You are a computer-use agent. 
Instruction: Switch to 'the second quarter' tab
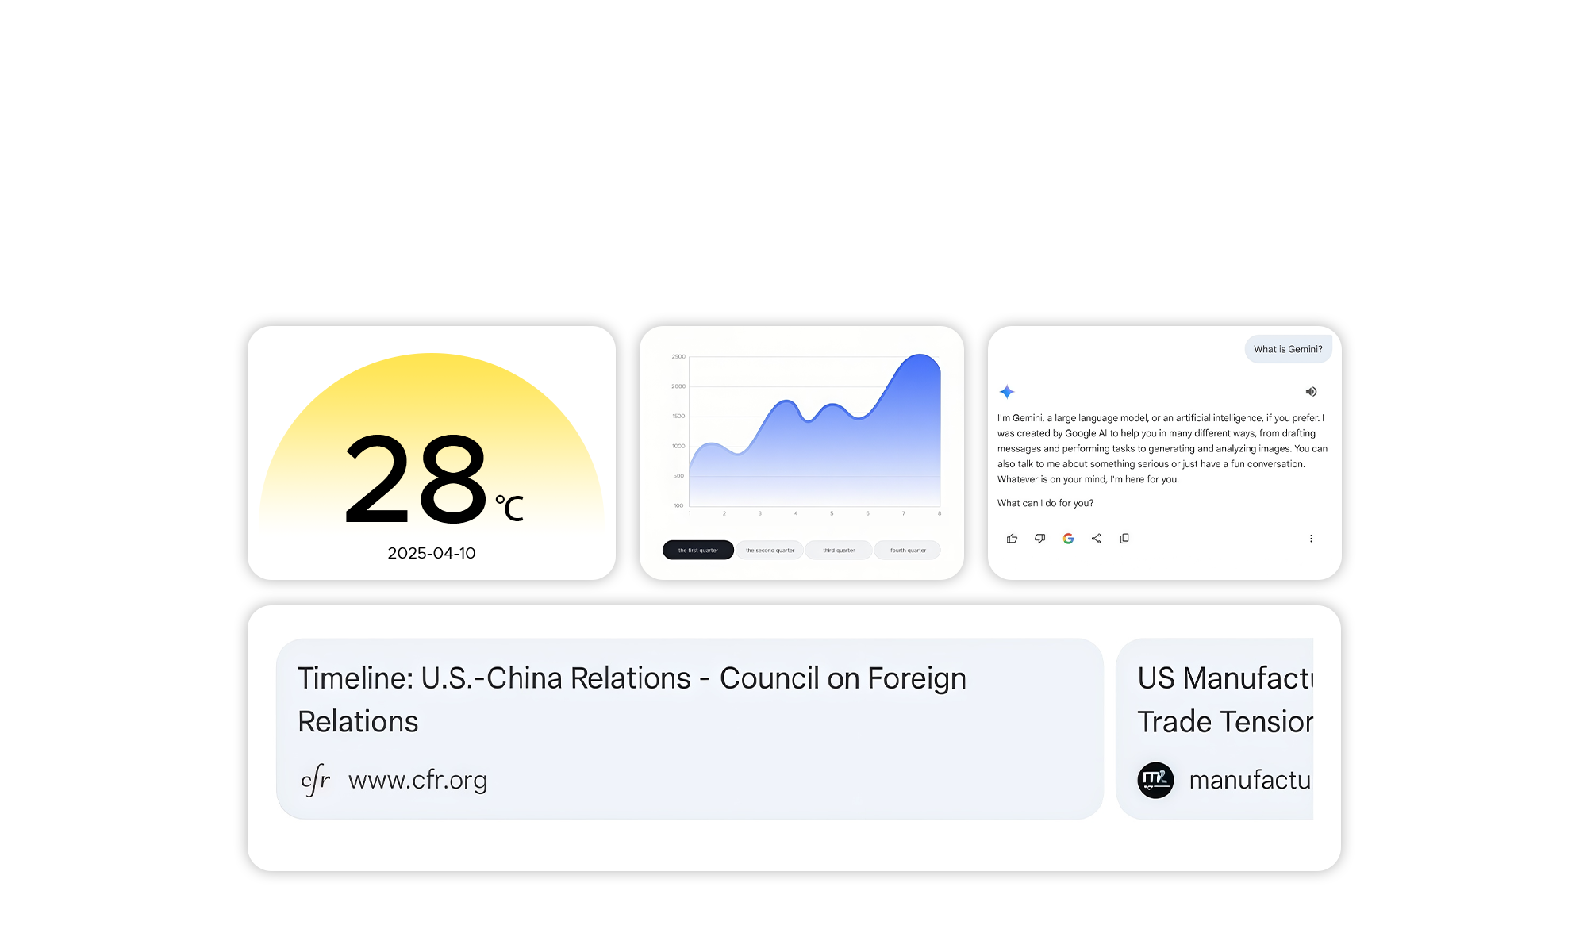tap(770, 550)
